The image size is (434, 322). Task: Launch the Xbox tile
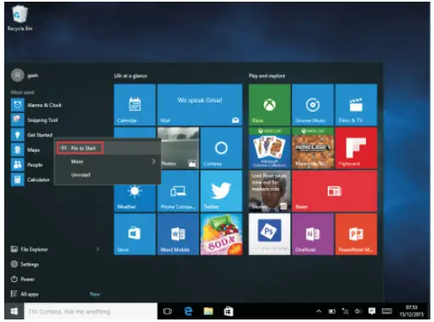269,104
